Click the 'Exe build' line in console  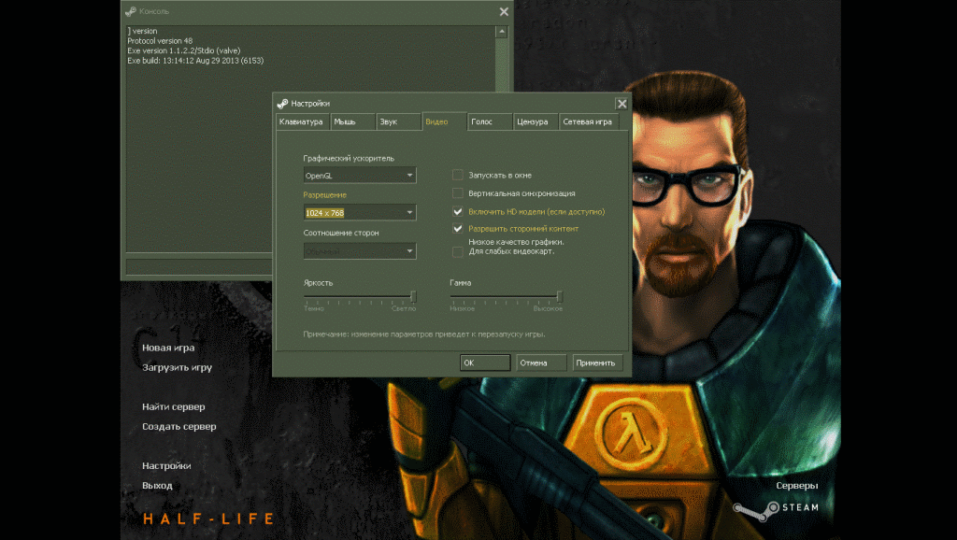coord(195,61)
